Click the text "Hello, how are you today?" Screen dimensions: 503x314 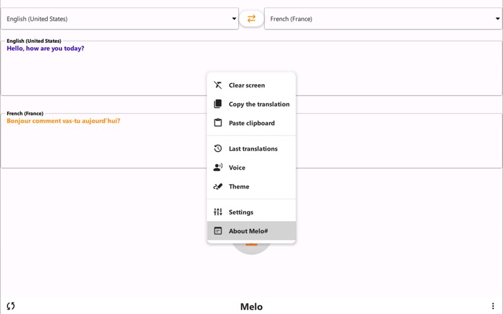coord(45,48)
